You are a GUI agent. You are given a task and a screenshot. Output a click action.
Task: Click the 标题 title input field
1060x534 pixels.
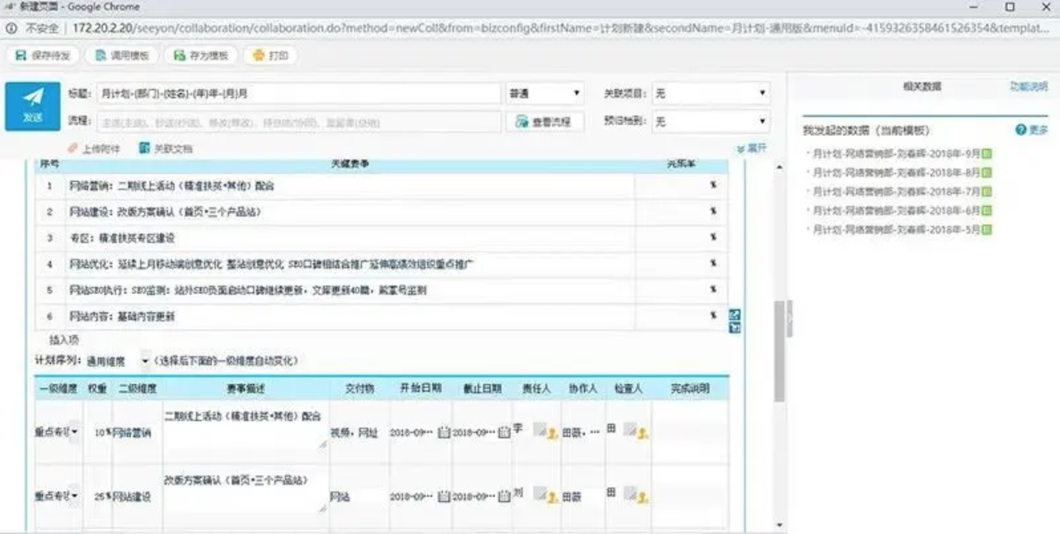(x=298, y=94)
